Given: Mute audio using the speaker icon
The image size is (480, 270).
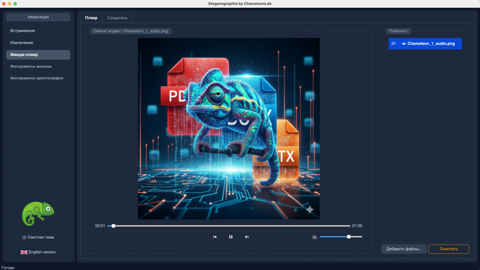Looking at the screenshot, I should point(314,237).
